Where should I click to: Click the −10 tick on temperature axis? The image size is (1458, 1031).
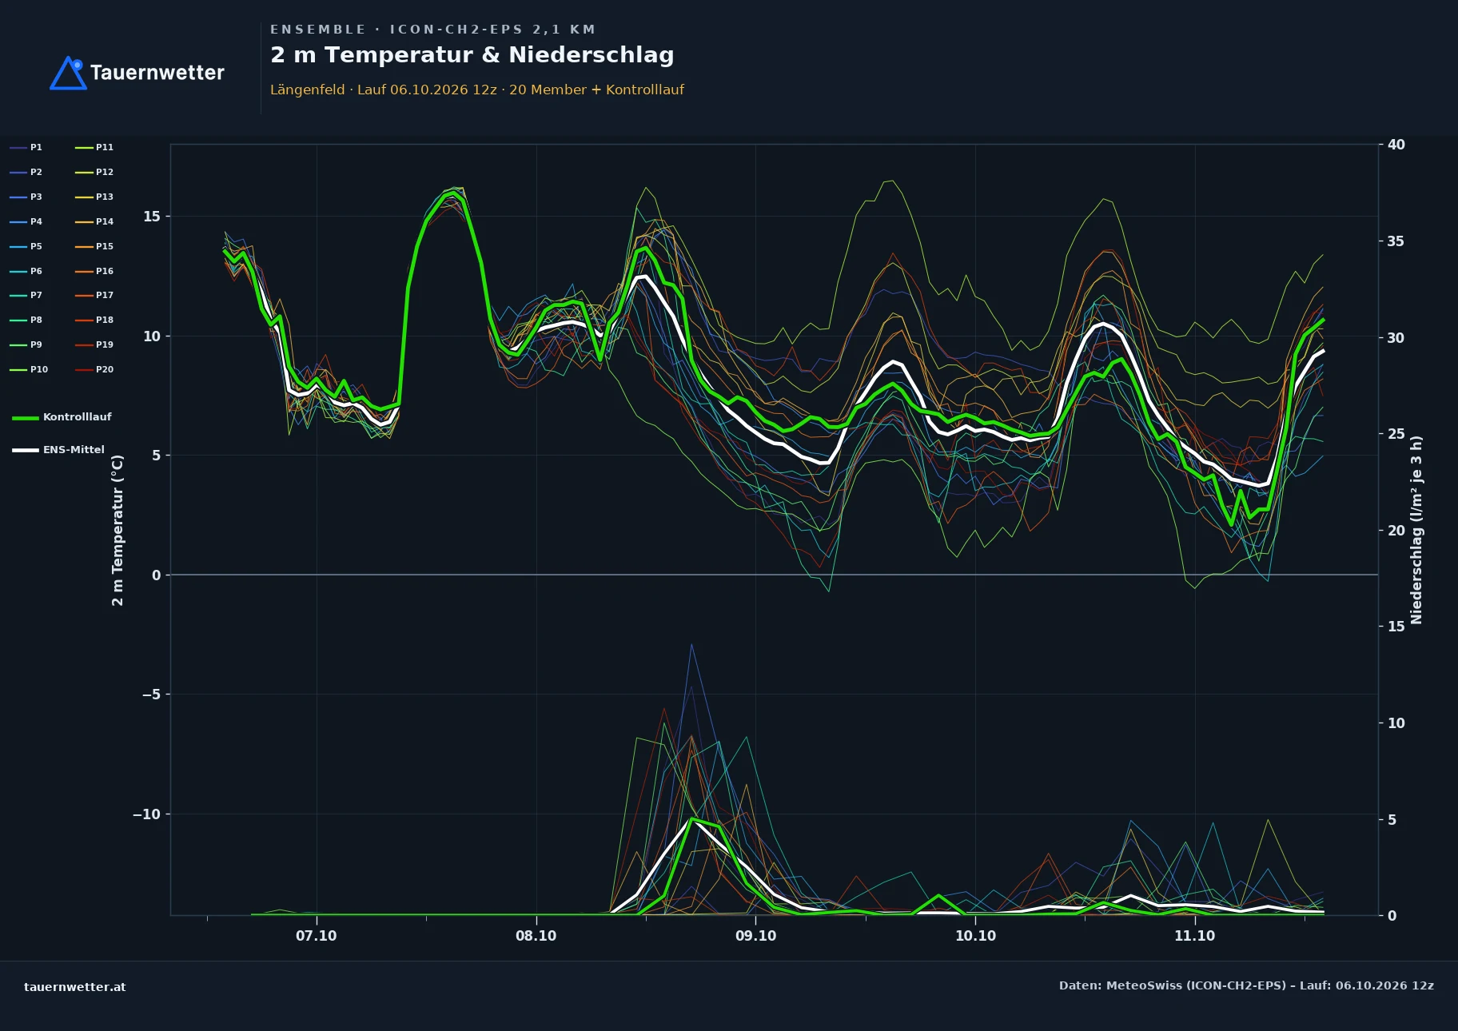click(x=146, y=814)
